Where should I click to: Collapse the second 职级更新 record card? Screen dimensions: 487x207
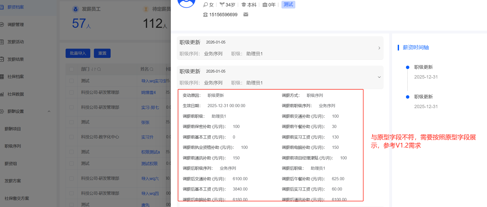pyautogui.click(x=379, y=77)
